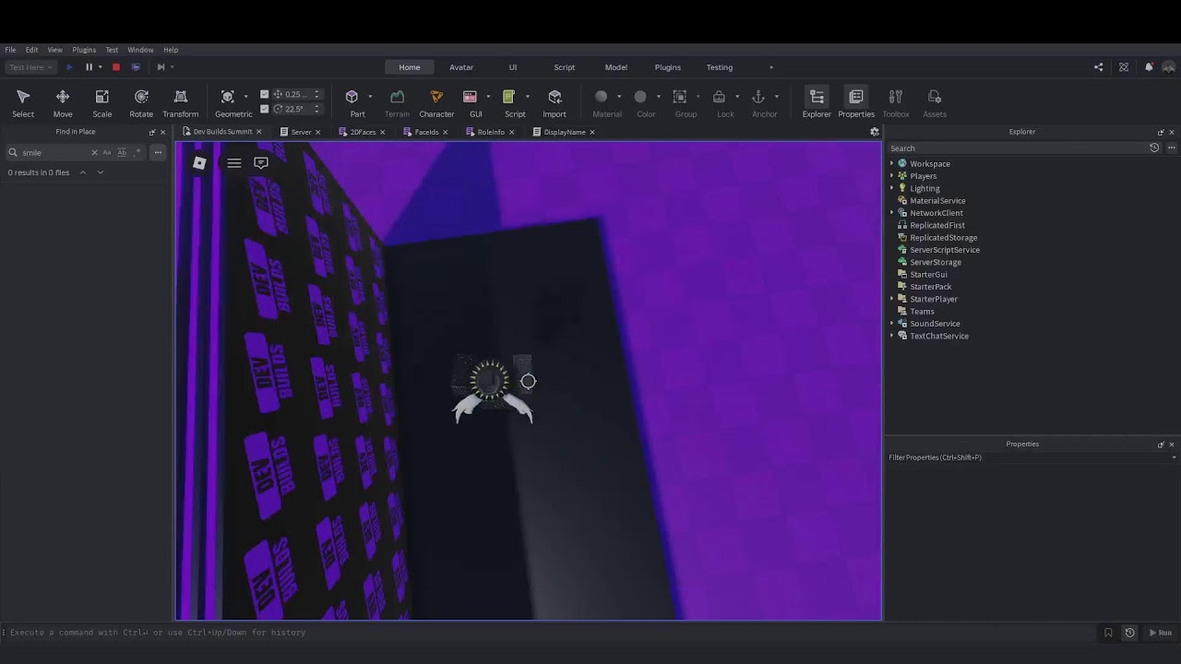Toggle whole word match in Find in Place

pyautogui.click(x=122, y=152)
